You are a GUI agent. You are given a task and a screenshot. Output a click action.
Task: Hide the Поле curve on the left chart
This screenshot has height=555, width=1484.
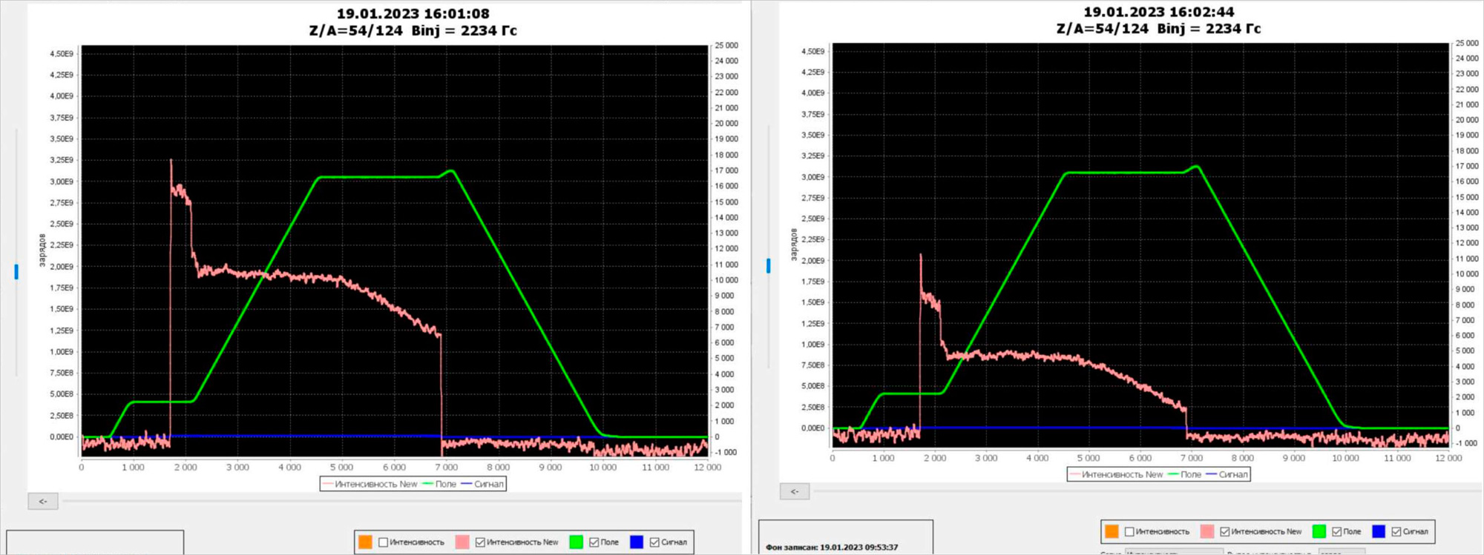click(x=594, y=542)
